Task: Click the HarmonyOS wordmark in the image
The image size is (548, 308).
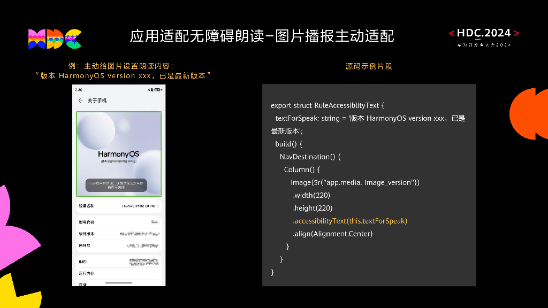Action: (118, 154)
